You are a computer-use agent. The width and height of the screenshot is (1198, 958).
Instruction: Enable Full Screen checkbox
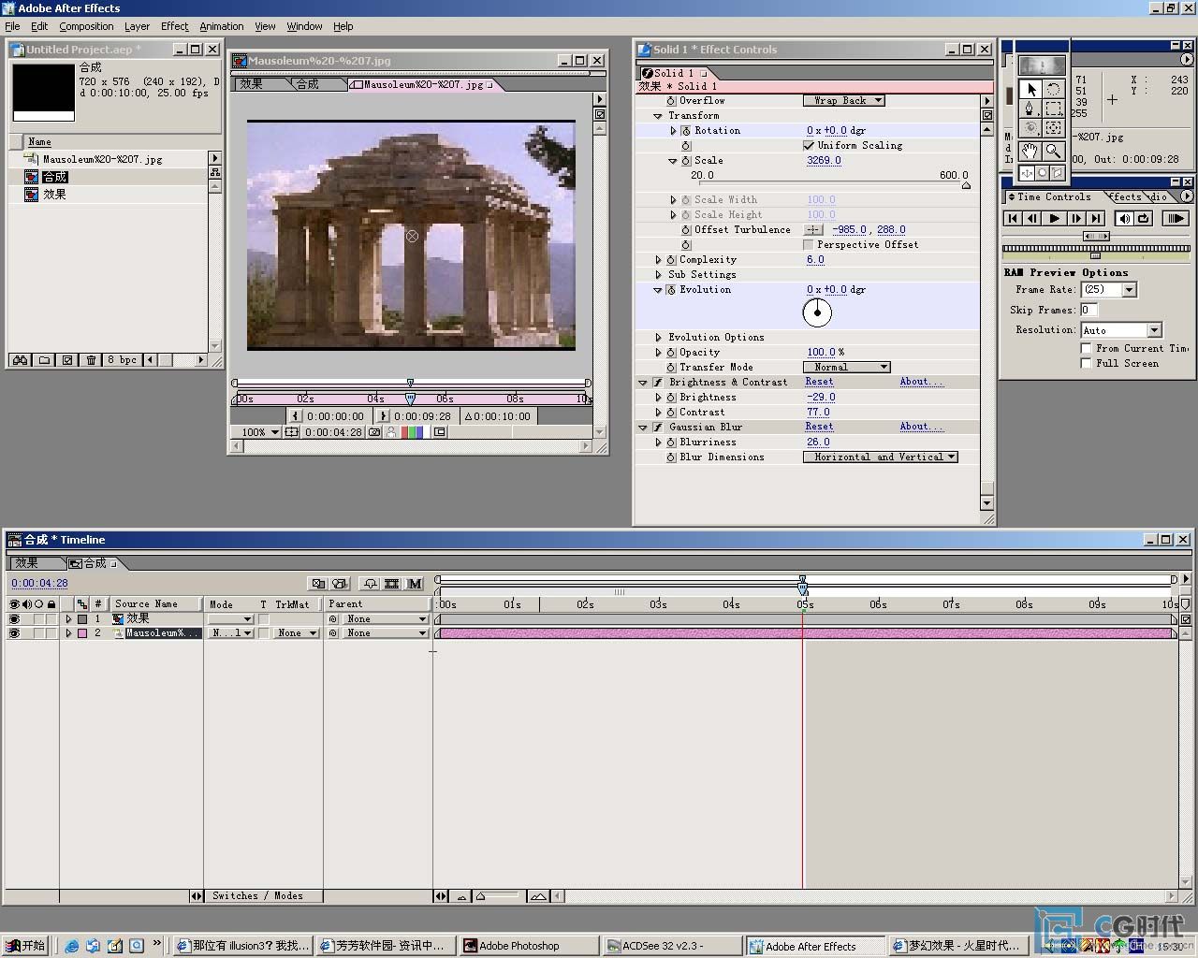click(1086, 363)
